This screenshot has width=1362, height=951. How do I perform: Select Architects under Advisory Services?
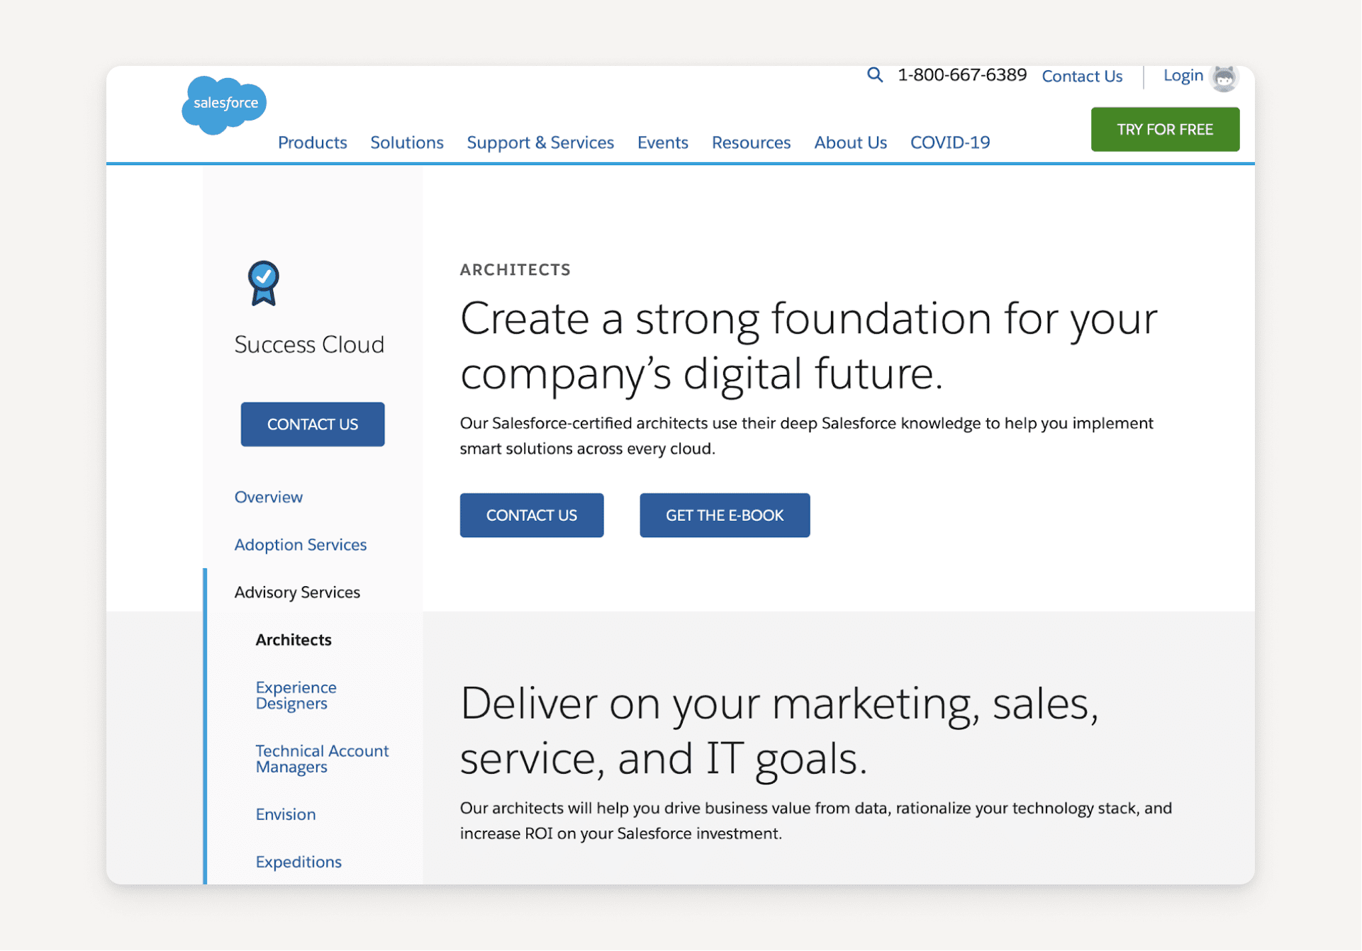tap(293, 639)
